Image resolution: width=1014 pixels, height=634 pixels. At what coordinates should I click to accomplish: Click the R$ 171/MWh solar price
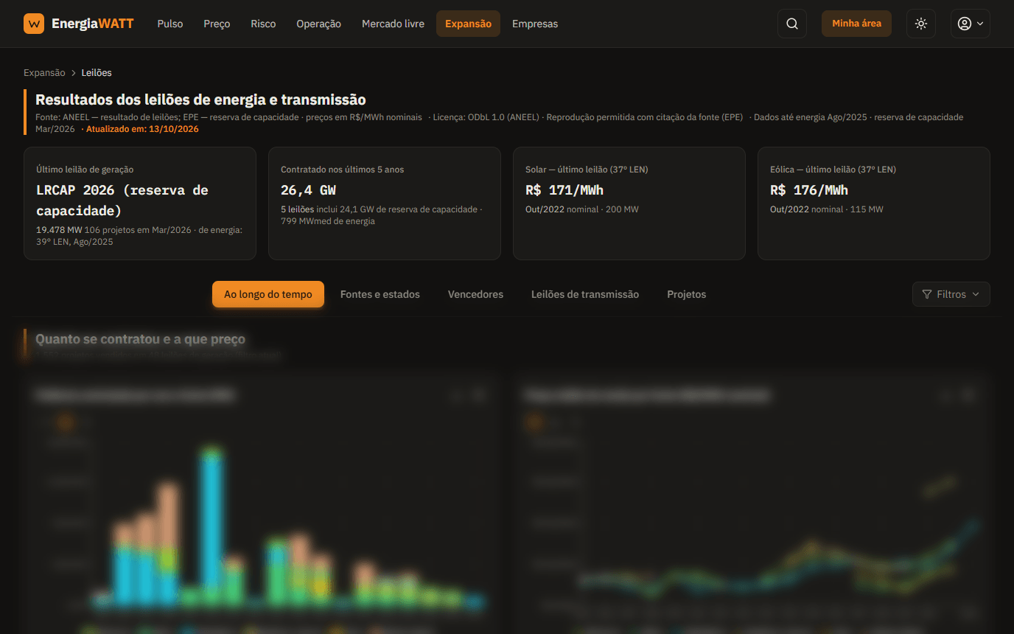click(564, 190)
